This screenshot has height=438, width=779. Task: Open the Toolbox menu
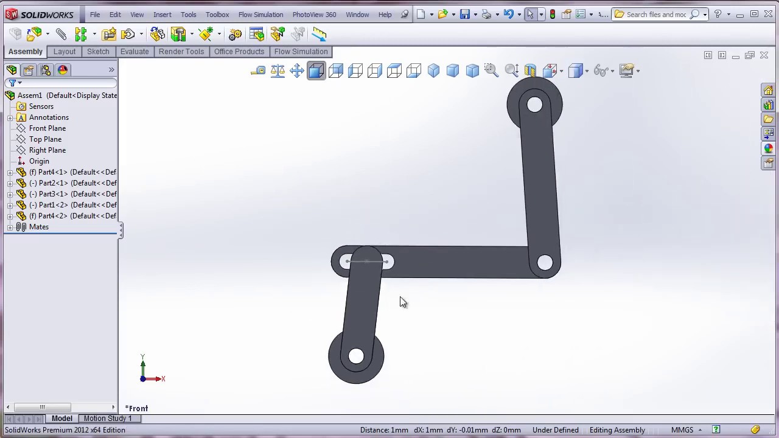click(x=217, y=14)
